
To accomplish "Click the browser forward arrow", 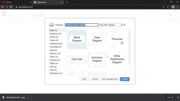I will pos(7,7).
